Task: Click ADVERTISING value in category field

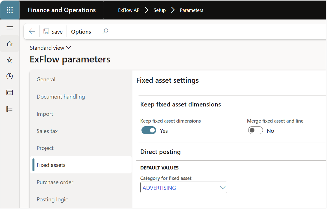Action: click(x=159, y=188)
